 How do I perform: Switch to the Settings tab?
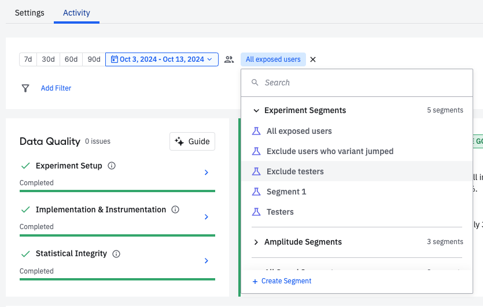tap(30, 13)
